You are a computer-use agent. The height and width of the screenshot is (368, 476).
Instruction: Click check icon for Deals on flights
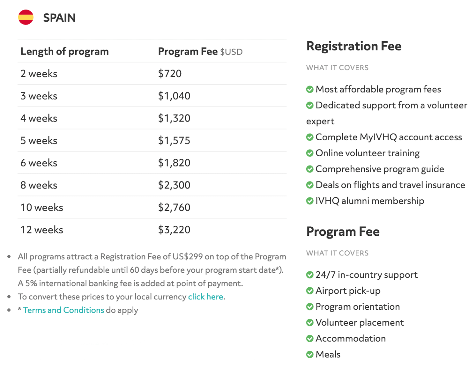pos(310,185)
